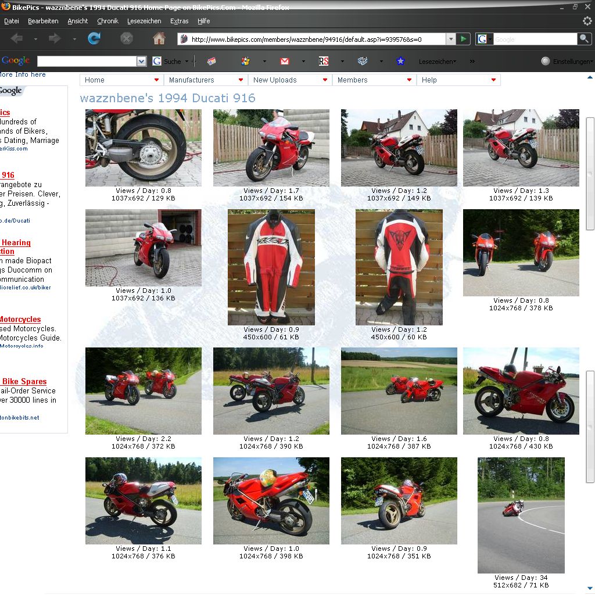Click the magnifier search button in the navigation bar
This screenshot has width=595, height=595.
(x=584, y=39)
